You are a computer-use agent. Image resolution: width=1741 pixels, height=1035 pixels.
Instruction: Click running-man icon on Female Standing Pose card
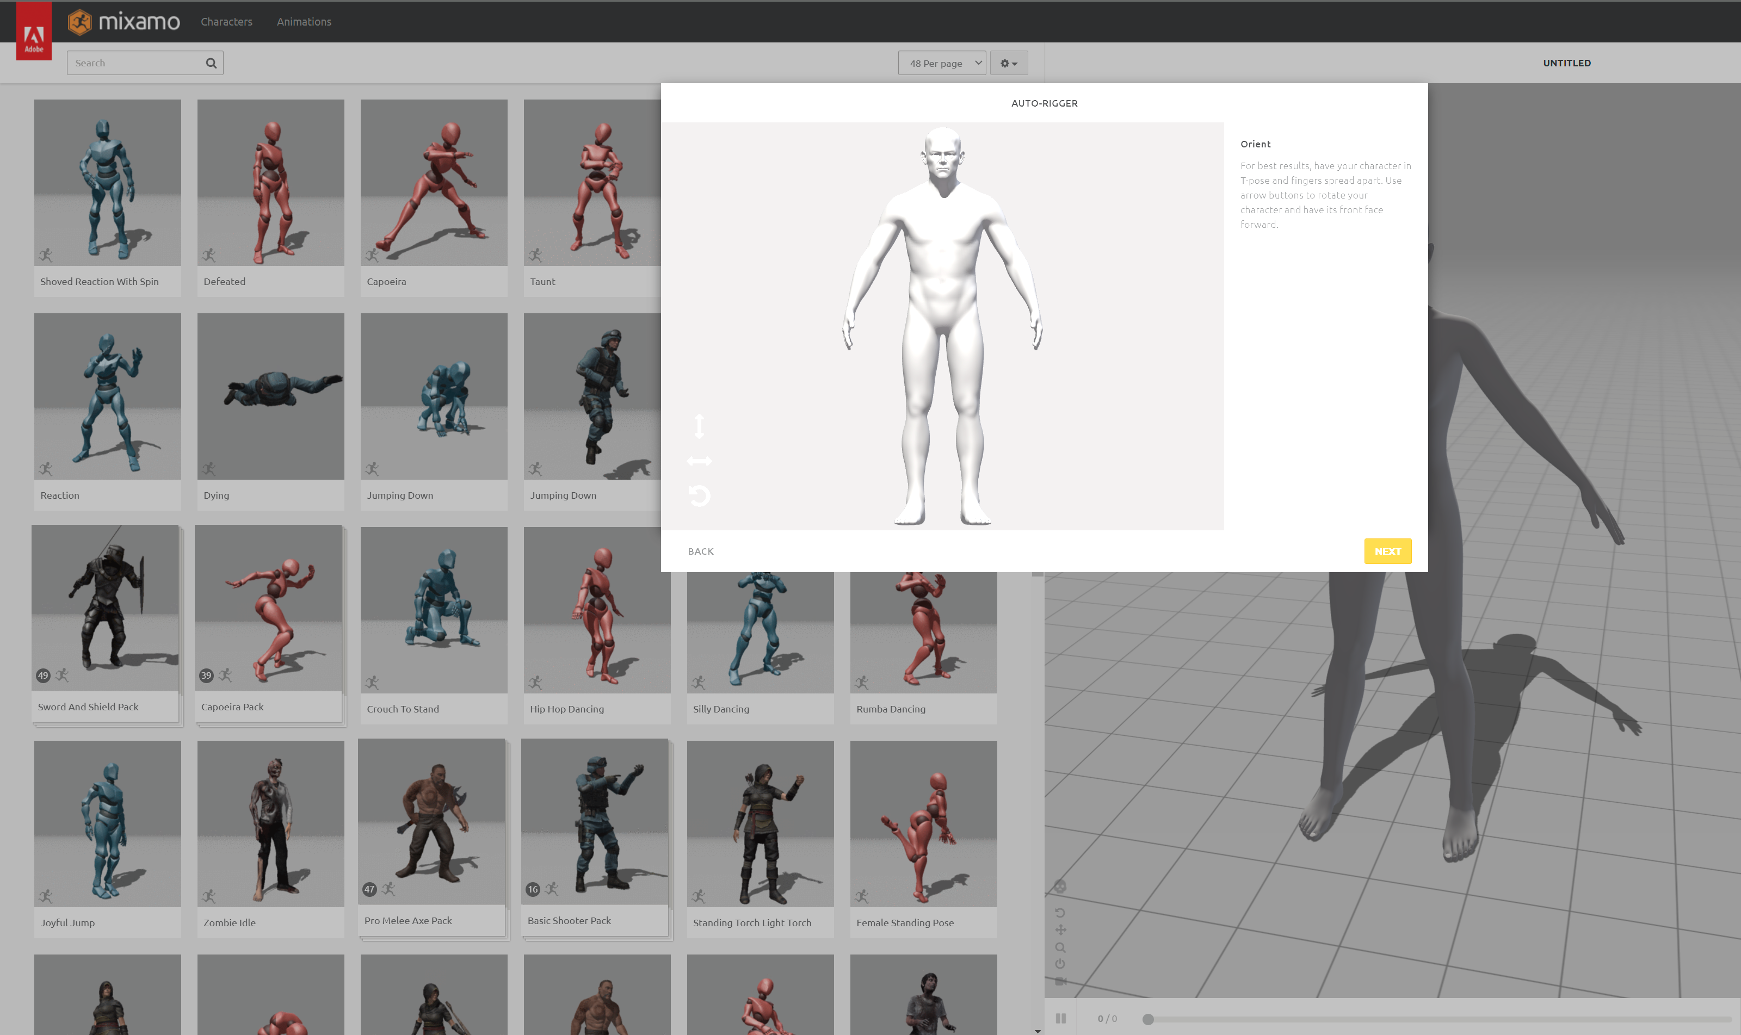862,896
